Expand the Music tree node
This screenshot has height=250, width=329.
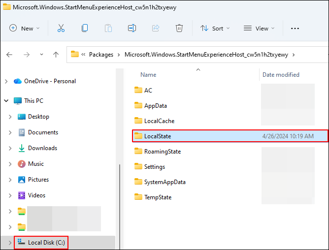coord(10,164)
